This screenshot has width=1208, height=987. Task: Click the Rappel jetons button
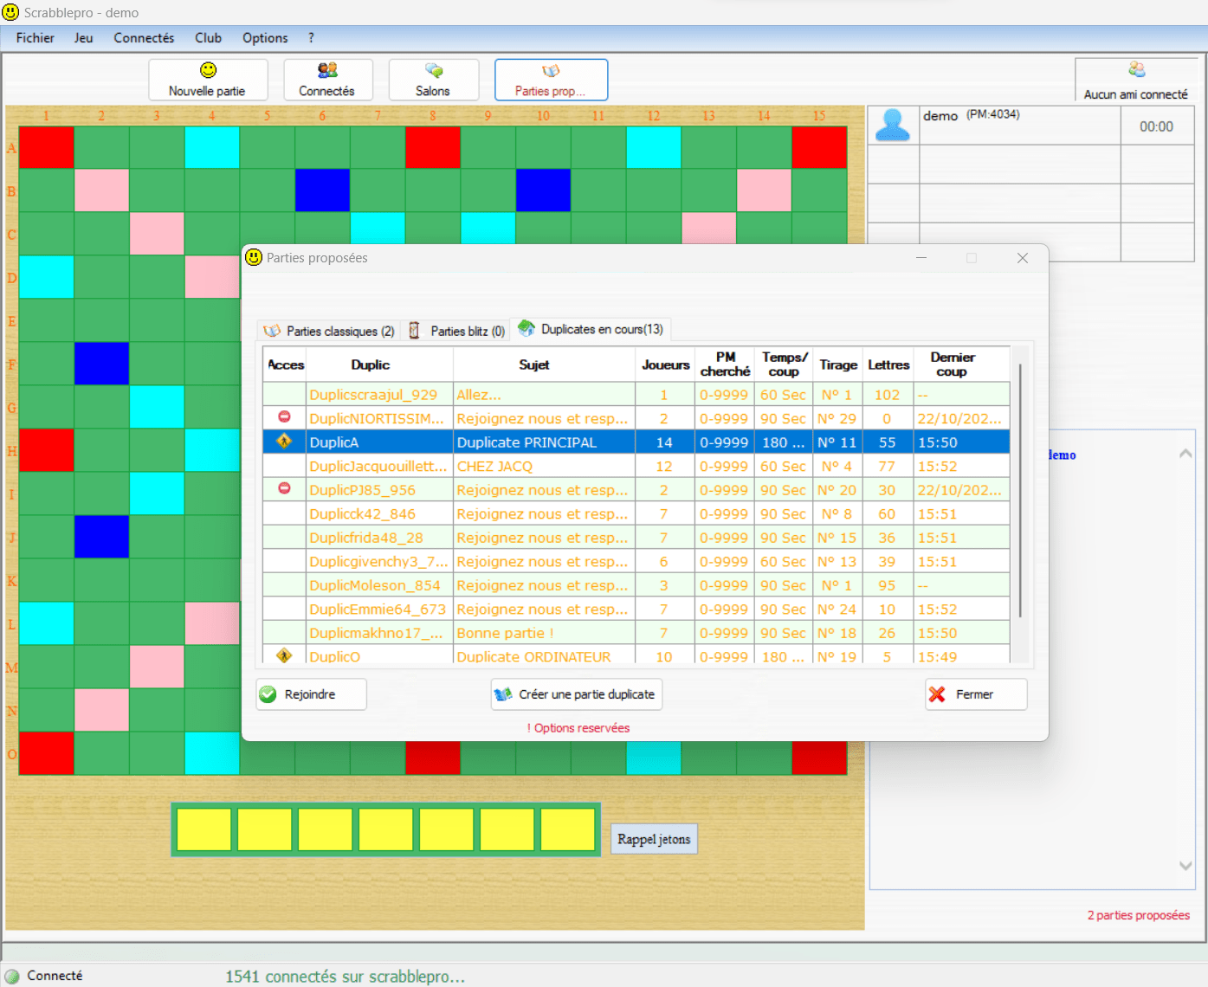(x=654, y=839)
